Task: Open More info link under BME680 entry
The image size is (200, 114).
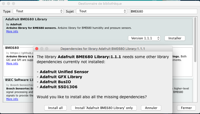Action: pyautogui.click(x=12, y=64)
